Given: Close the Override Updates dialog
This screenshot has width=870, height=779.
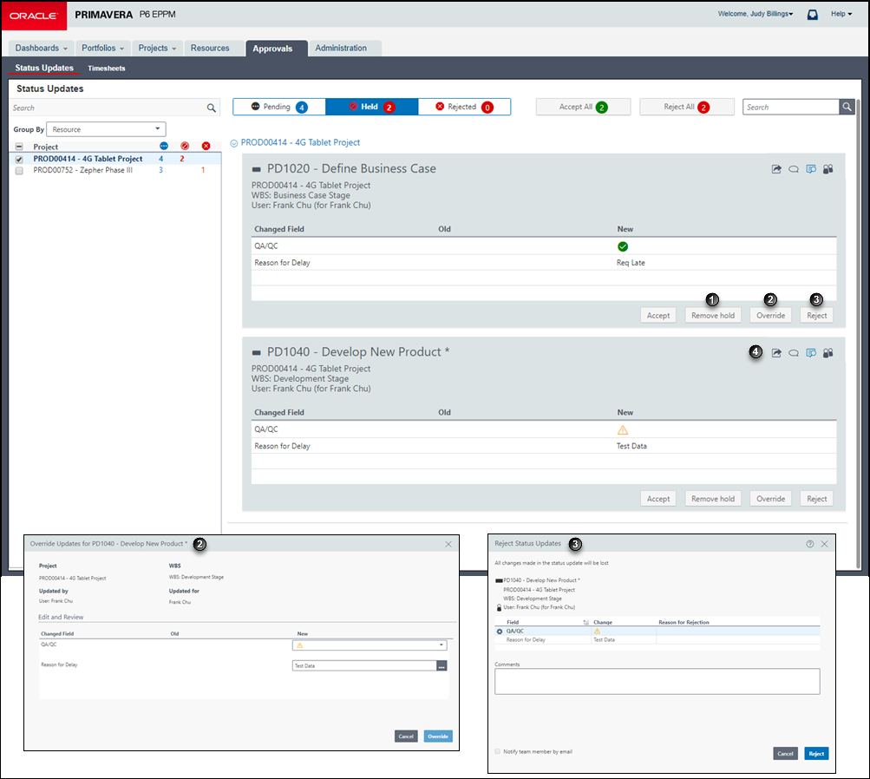Looking at the screenshot, I should (448, 544).
